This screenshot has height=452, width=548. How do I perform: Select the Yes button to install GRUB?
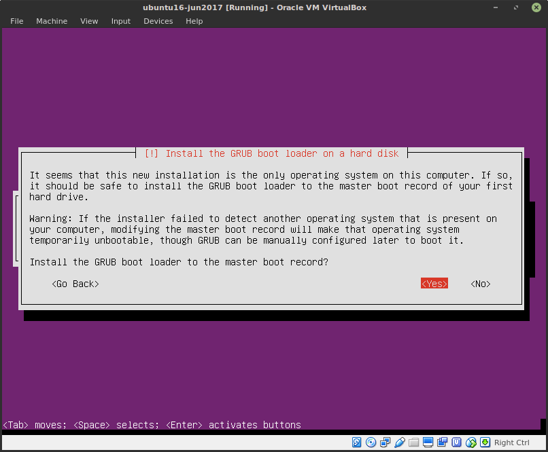click(434, 283)
